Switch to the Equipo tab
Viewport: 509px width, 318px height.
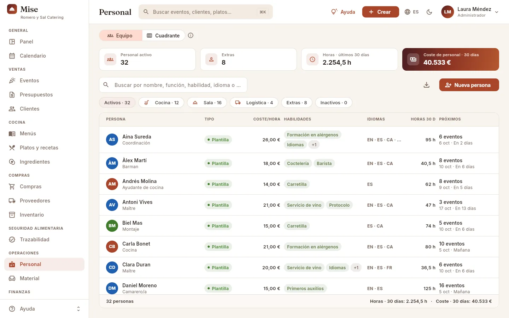[120, 35]
